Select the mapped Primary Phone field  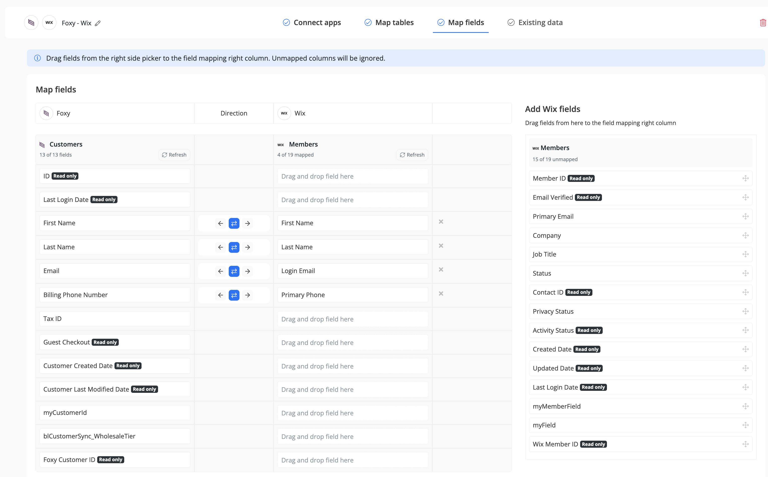pyautogui.click(x=353, y=295)
